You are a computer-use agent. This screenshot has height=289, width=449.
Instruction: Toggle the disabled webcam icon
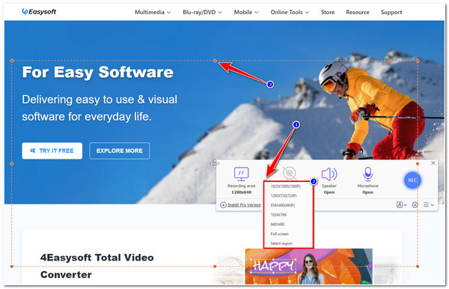(290, 173)
